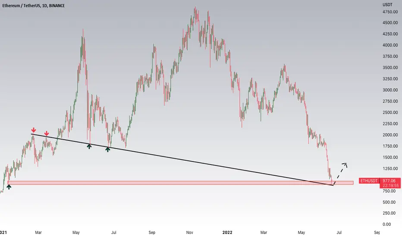Screen dimensions: 402x237
Task: Select the black descending trendline drawing
Action: coord(182,159)
